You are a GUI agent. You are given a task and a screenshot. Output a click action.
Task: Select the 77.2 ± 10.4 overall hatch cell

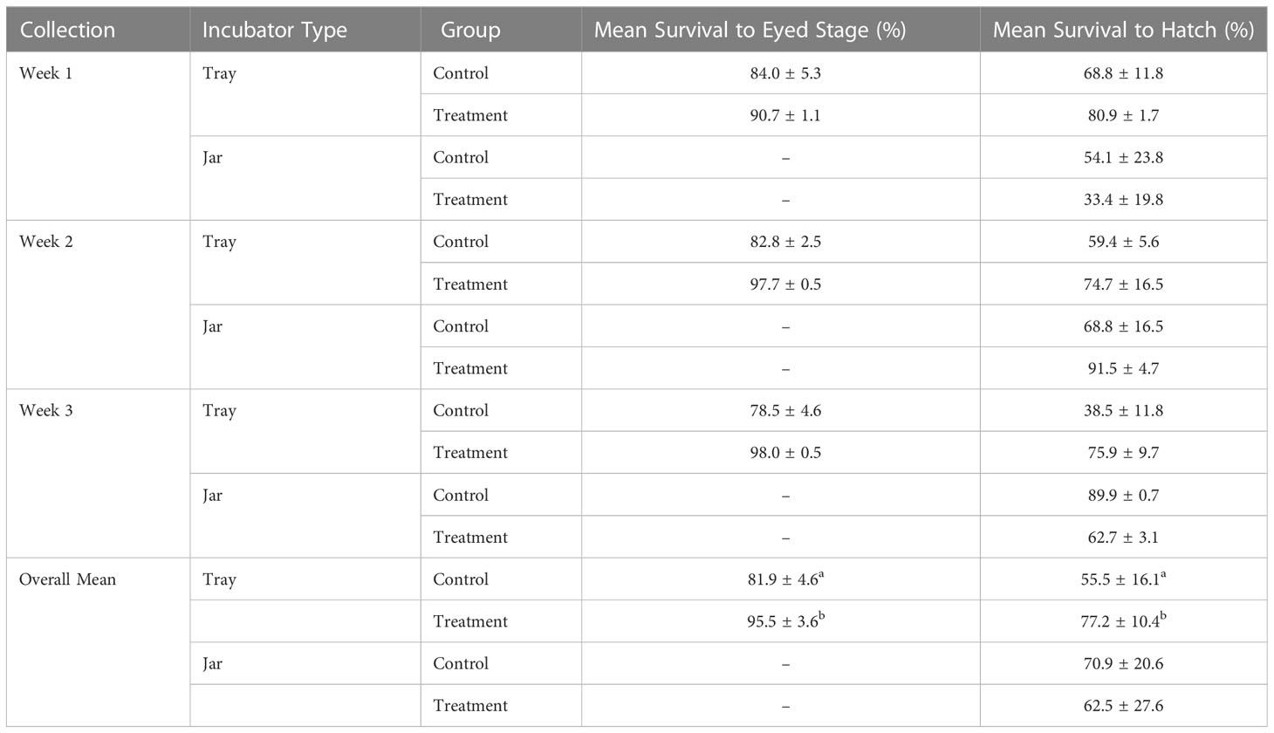point(1124,620)
